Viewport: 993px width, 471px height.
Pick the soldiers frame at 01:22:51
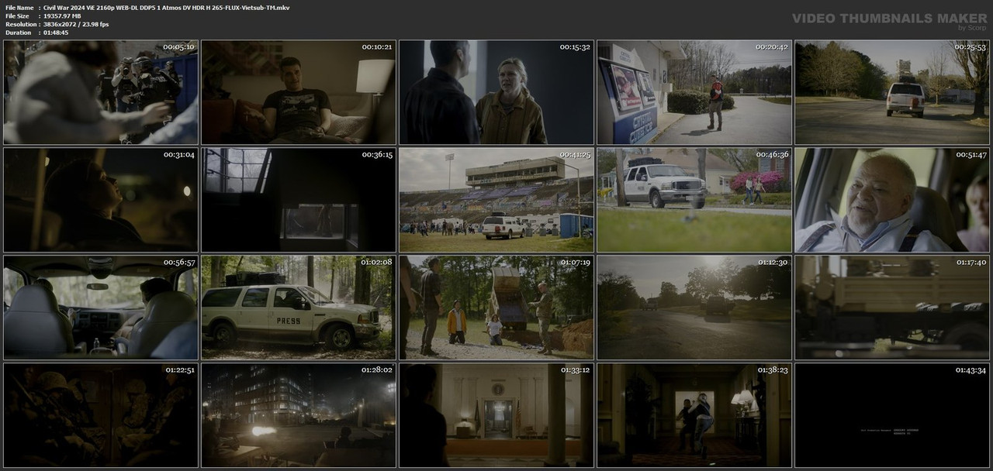pyautogui.click(x=101, y=415)
